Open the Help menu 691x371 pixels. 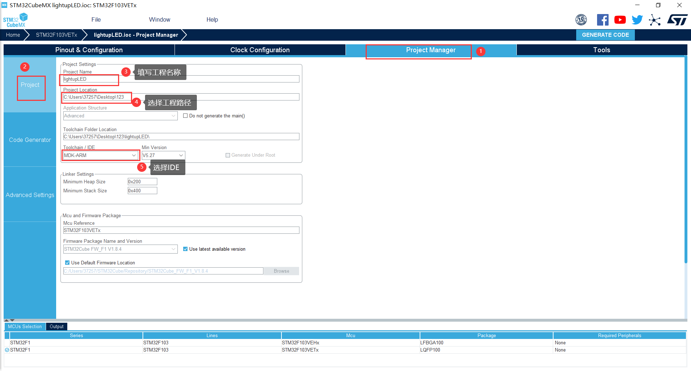tap(212, 20)
